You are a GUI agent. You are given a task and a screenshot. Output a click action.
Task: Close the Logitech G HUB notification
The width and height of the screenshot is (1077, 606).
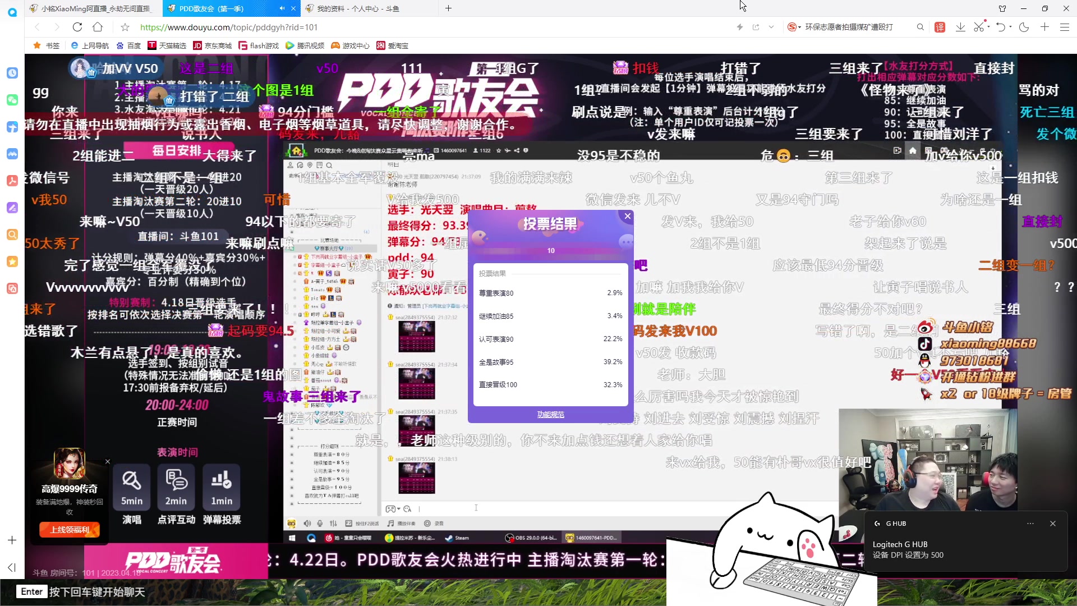(x=1053, y=524)
